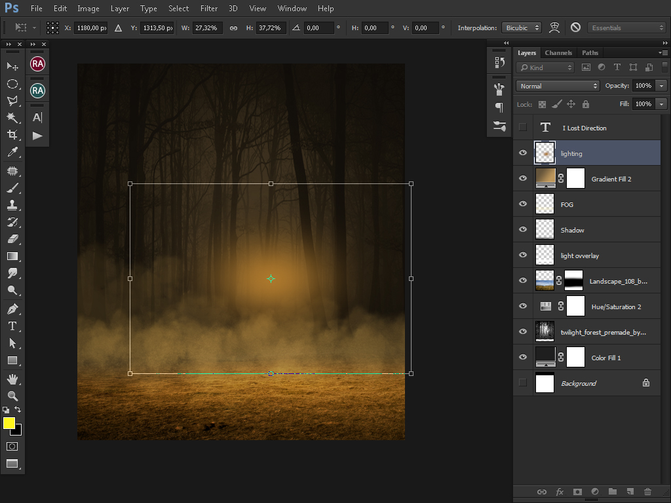Select the Hand tool
Viewport: 671px width, 503px height.
(x=12, y=379)
